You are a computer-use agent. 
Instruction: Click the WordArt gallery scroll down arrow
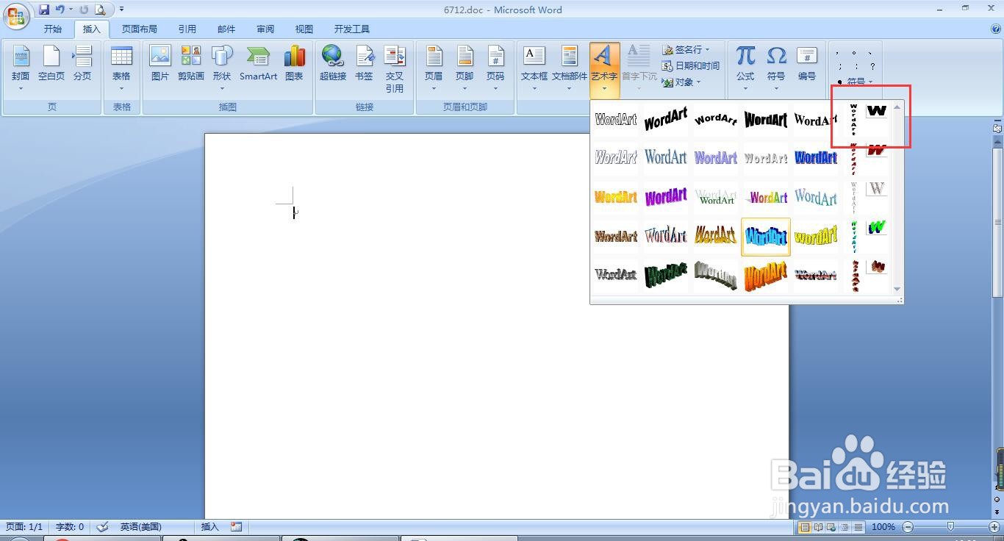[x=897, y=289]
